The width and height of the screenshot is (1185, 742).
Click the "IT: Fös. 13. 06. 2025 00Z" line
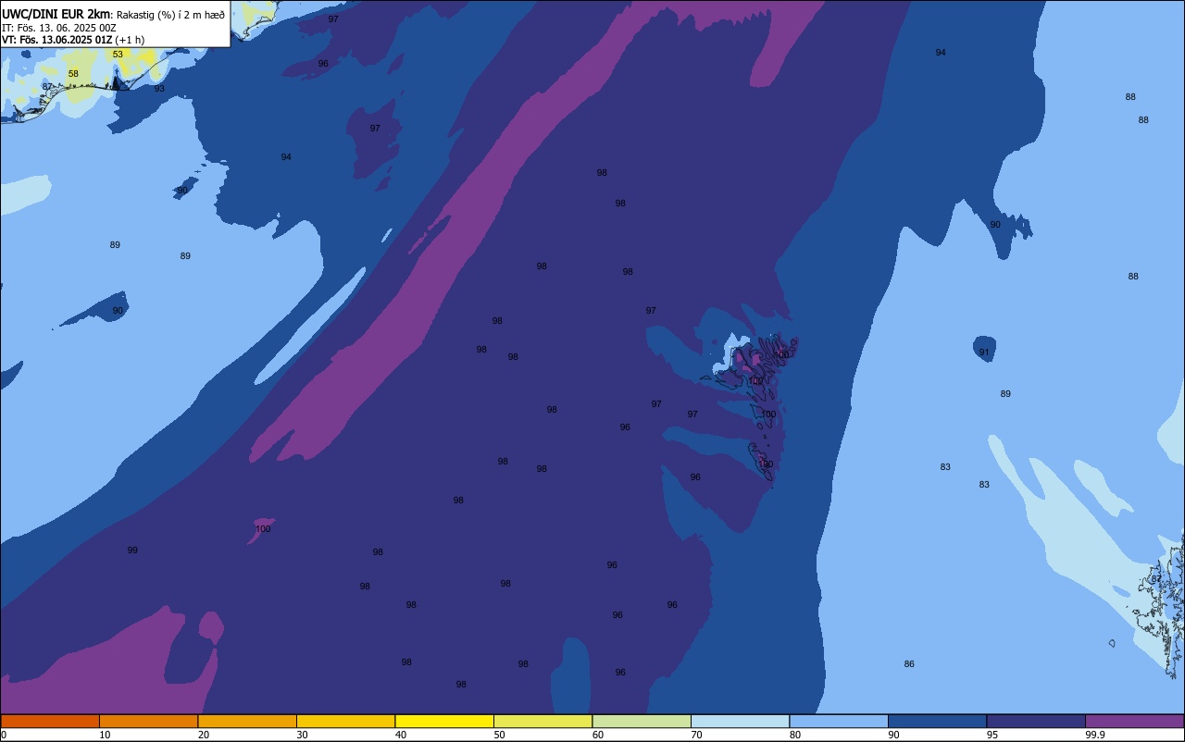(x=58, y=28)
